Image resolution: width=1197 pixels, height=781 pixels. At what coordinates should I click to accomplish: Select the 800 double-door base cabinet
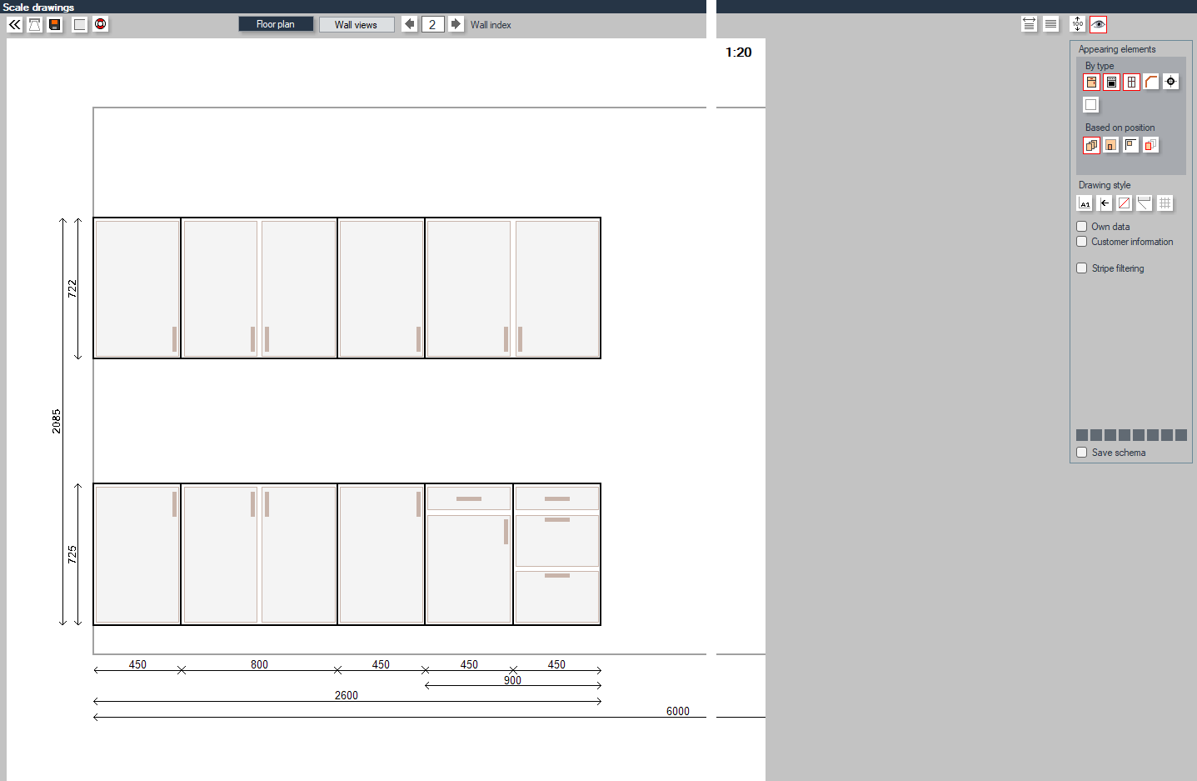[x=259, y=554]
